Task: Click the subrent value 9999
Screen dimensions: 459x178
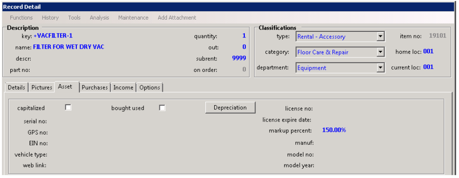Action: coord(239,58)
